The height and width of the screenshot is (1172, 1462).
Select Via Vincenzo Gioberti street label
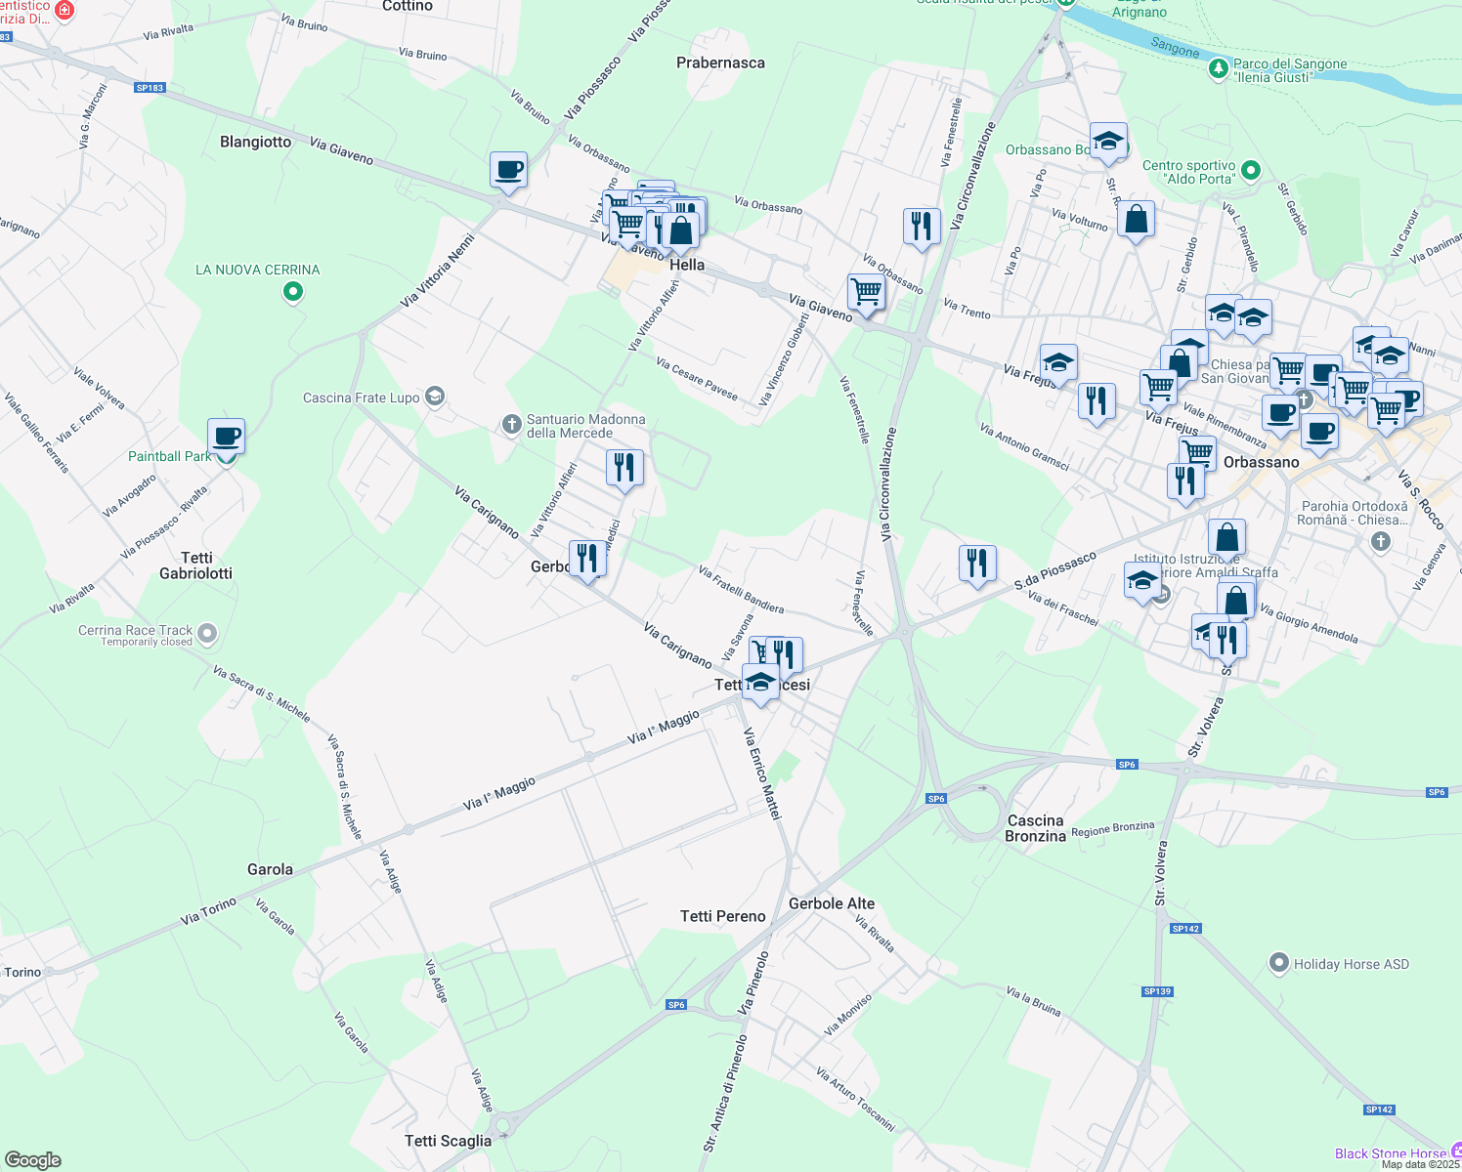[785, 358]
